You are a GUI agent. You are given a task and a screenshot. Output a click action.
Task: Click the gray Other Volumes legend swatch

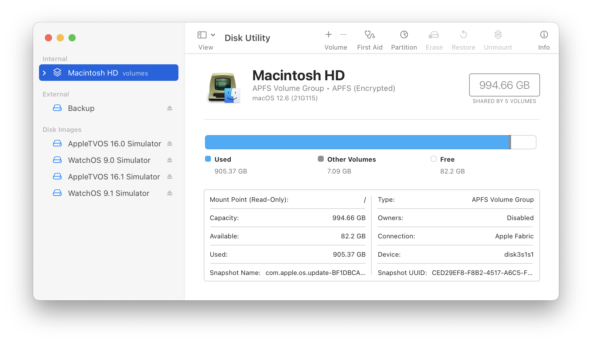coord(321,159)
